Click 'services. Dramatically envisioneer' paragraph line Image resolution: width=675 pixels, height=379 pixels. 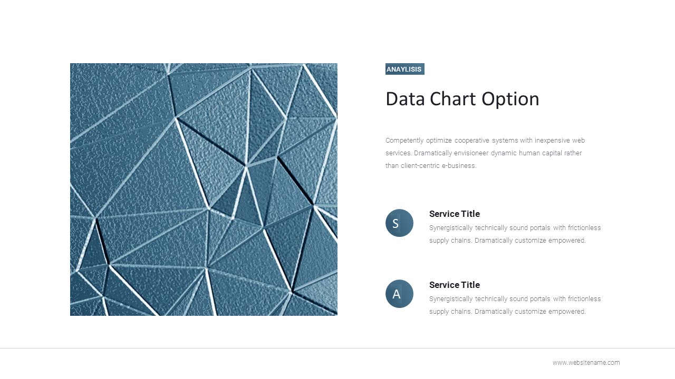[x=483, y=153]
